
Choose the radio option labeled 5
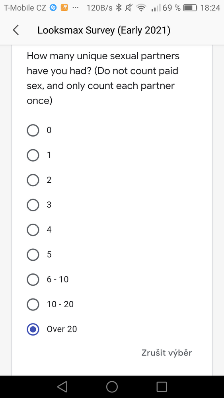pos(33,255)
